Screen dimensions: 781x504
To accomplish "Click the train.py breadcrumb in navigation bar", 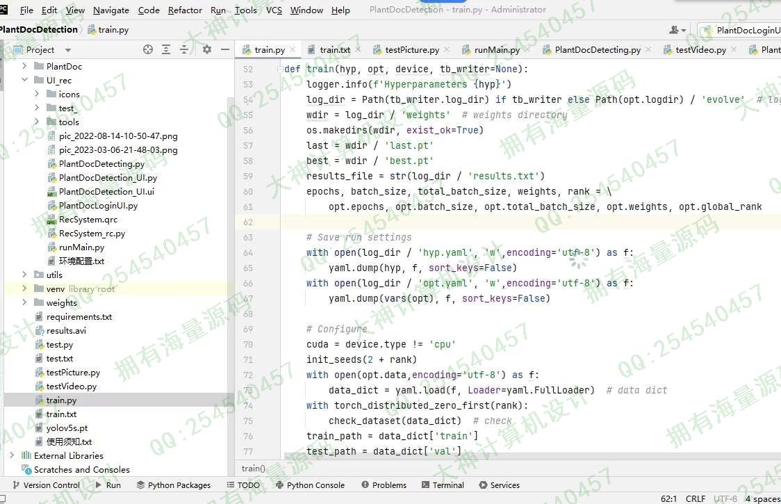I will pos(108,29).
